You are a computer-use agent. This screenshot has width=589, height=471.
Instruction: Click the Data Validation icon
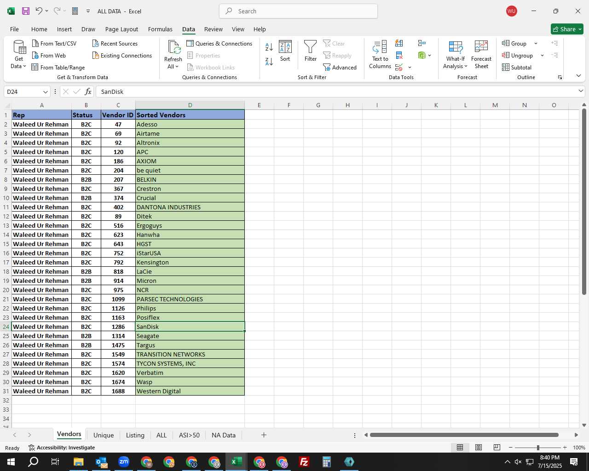[399, 67]
